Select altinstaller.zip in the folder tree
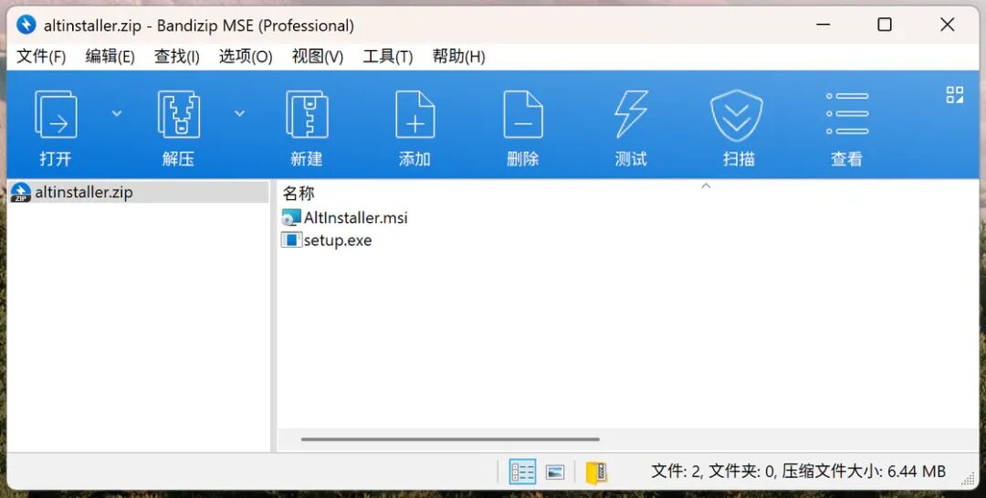Viewport: 986px width, 498px height. coord(139,192)
